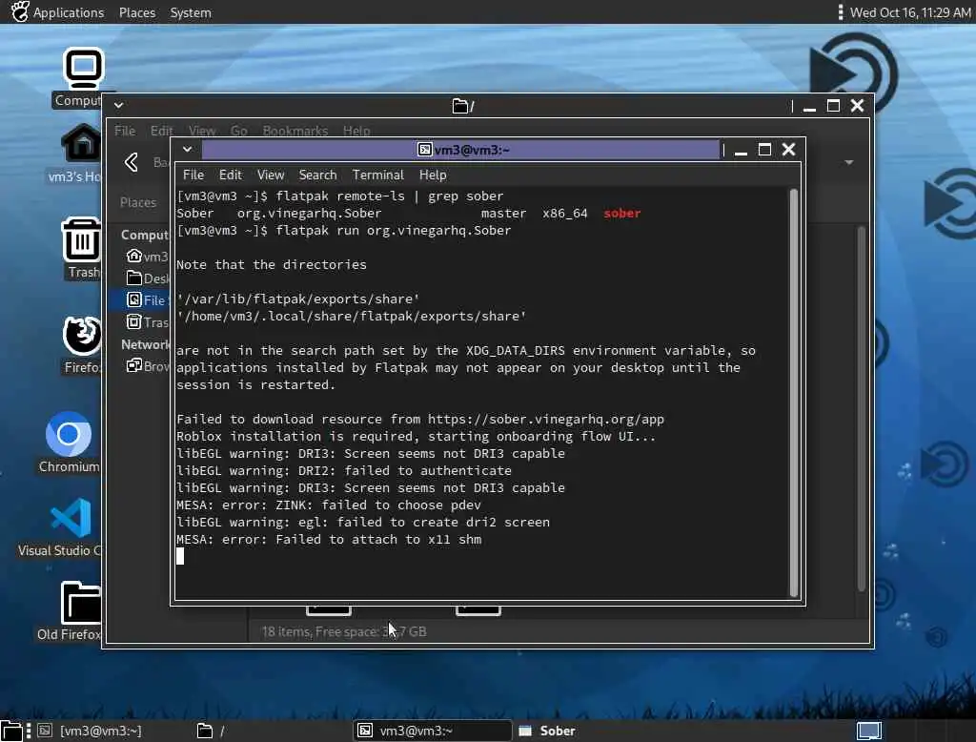Viewport: 976px width, 742px height.
Task: Open the Computer desktop icon
Action: [x=82, y=70]
